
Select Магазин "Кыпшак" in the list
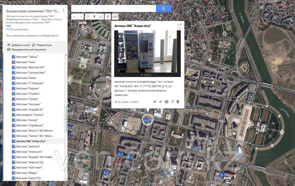(x=26, y=104)
